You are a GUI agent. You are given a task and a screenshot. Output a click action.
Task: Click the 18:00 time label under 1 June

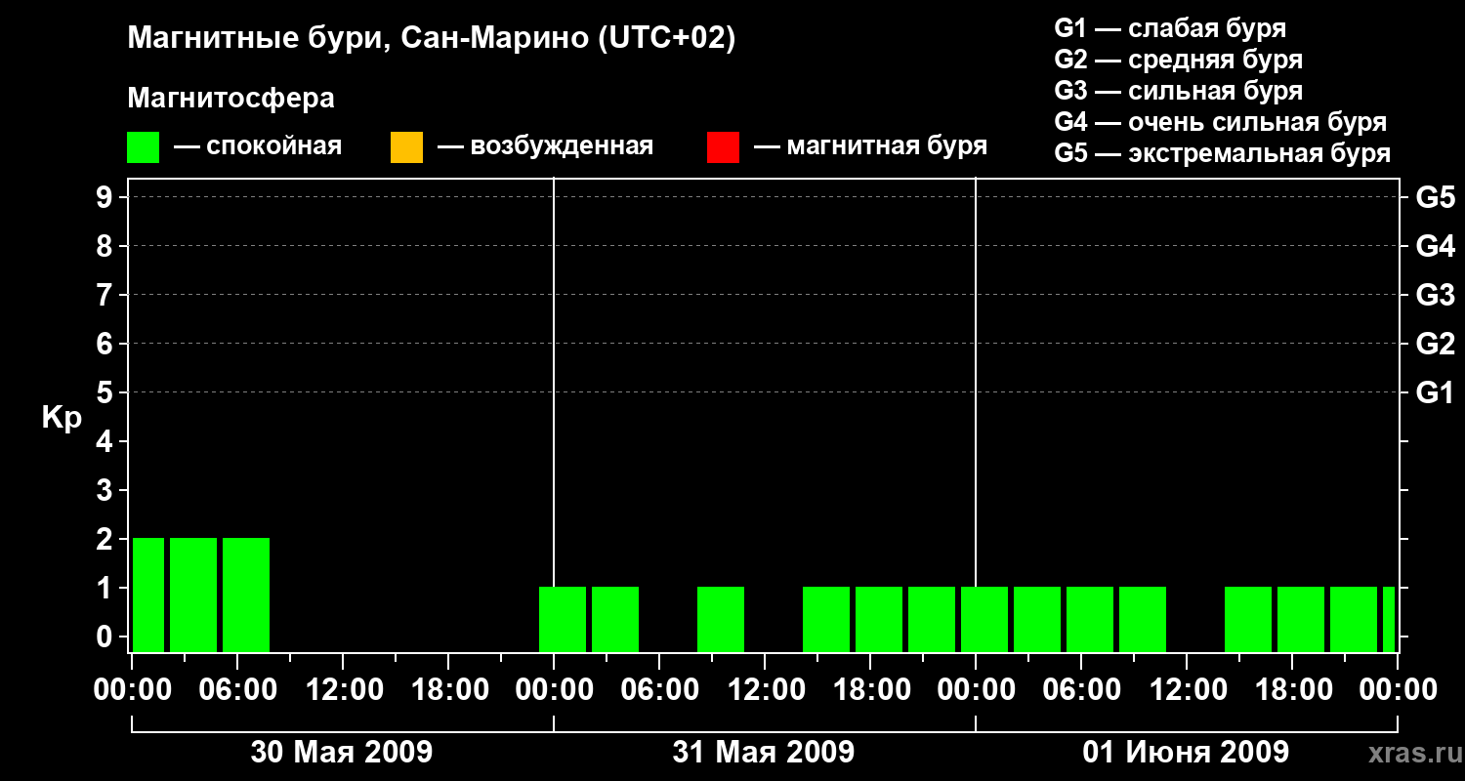click(x=1292, y=690)
